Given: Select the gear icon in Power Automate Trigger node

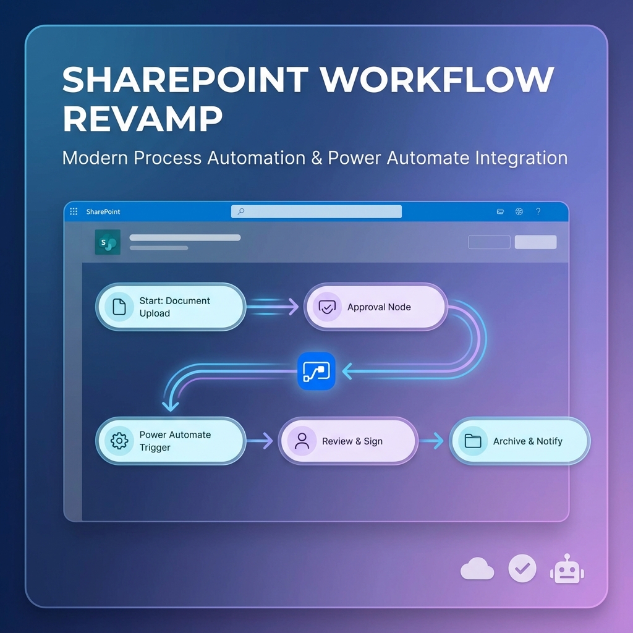Looking at the screenshot, I should click(119, 441).
